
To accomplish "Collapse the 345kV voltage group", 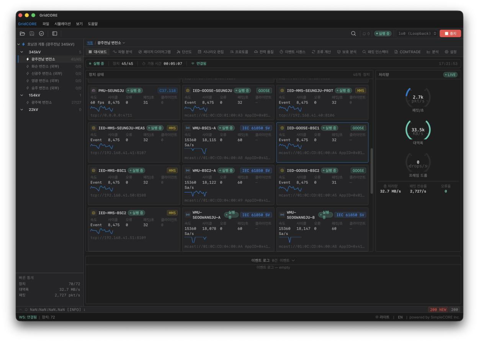I will pos(22,52).
